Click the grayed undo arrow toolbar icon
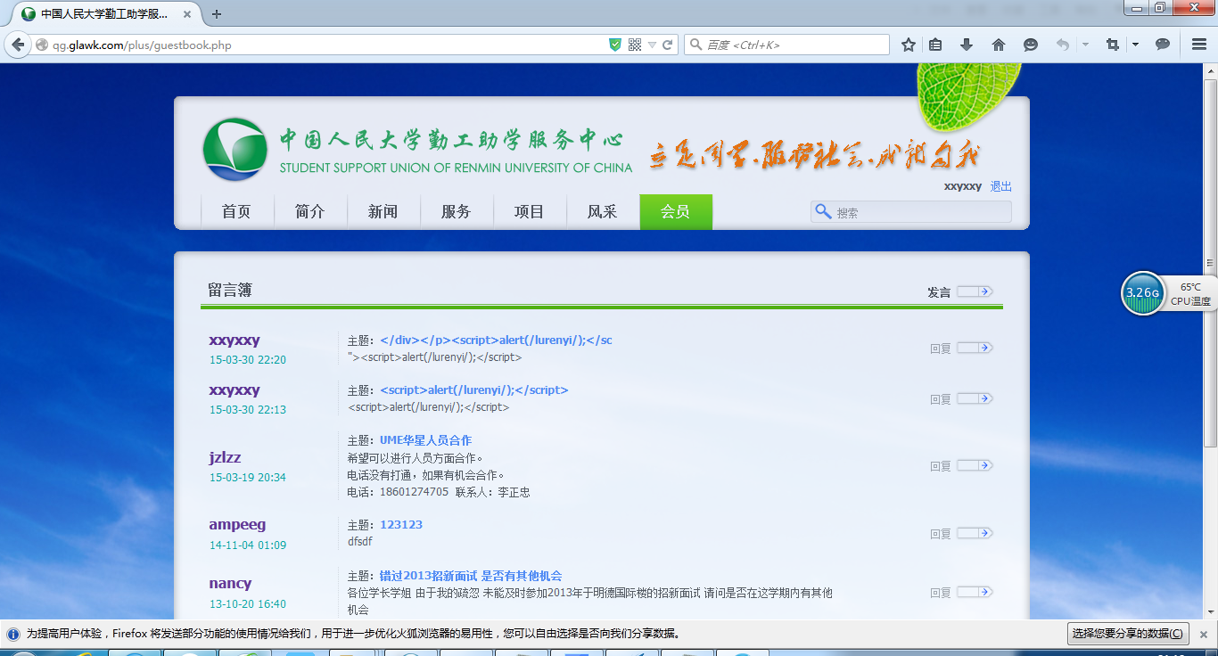 [x=1063, y=45]
